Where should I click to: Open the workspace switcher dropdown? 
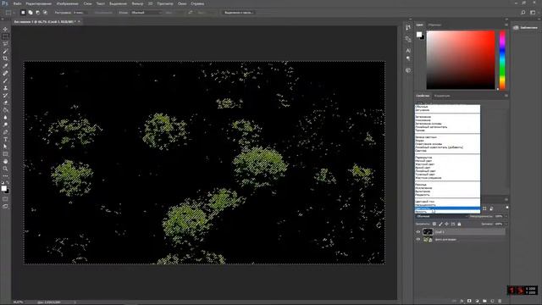pyautogui.click(x=533, y=13)
